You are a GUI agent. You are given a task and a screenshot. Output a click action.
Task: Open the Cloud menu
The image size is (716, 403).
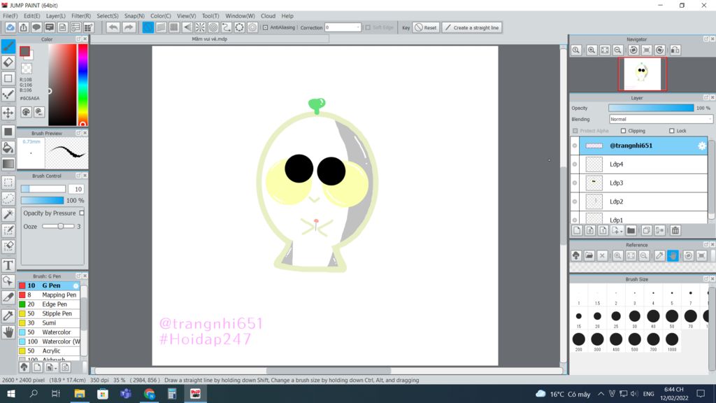click(268, 15)
